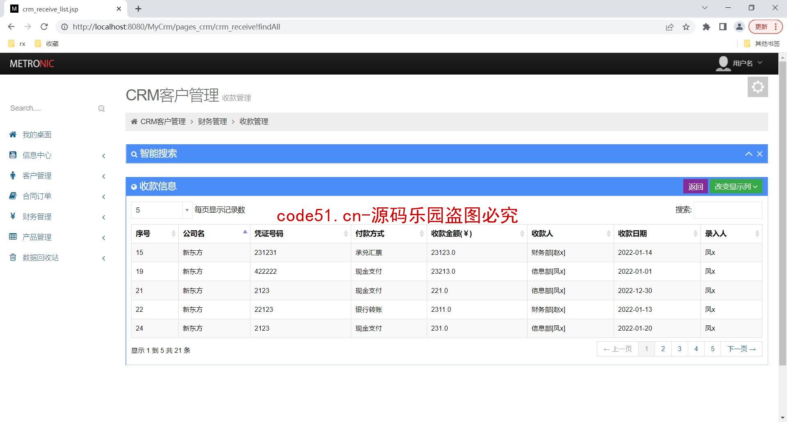Close the 智能搜索 panel with X

pos(760,154)
